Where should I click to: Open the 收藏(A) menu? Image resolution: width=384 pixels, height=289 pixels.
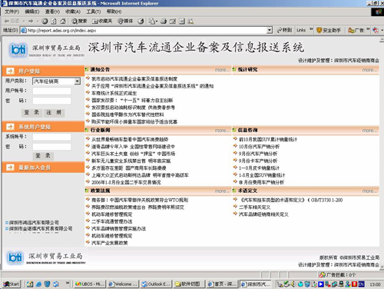click(73, 12)
